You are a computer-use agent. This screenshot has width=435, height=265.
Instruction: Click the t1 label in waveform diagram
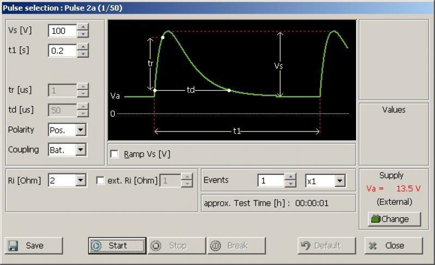pyautogui.click(x=237, y=131)
